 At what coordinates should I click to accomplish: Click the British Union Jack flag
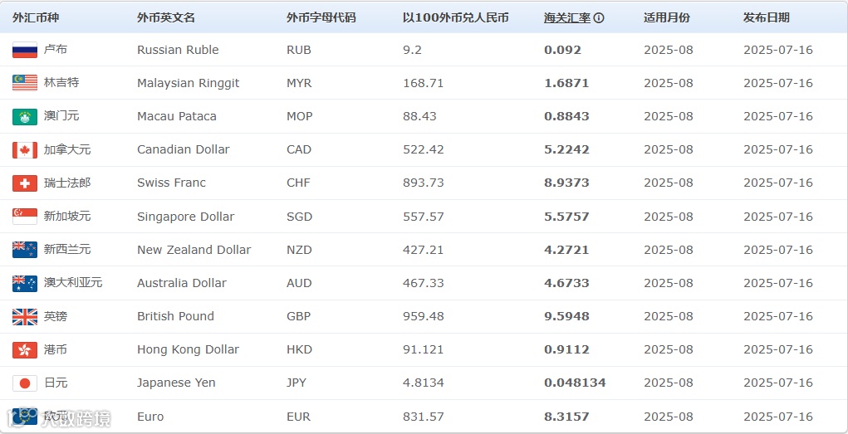point(25,316)
